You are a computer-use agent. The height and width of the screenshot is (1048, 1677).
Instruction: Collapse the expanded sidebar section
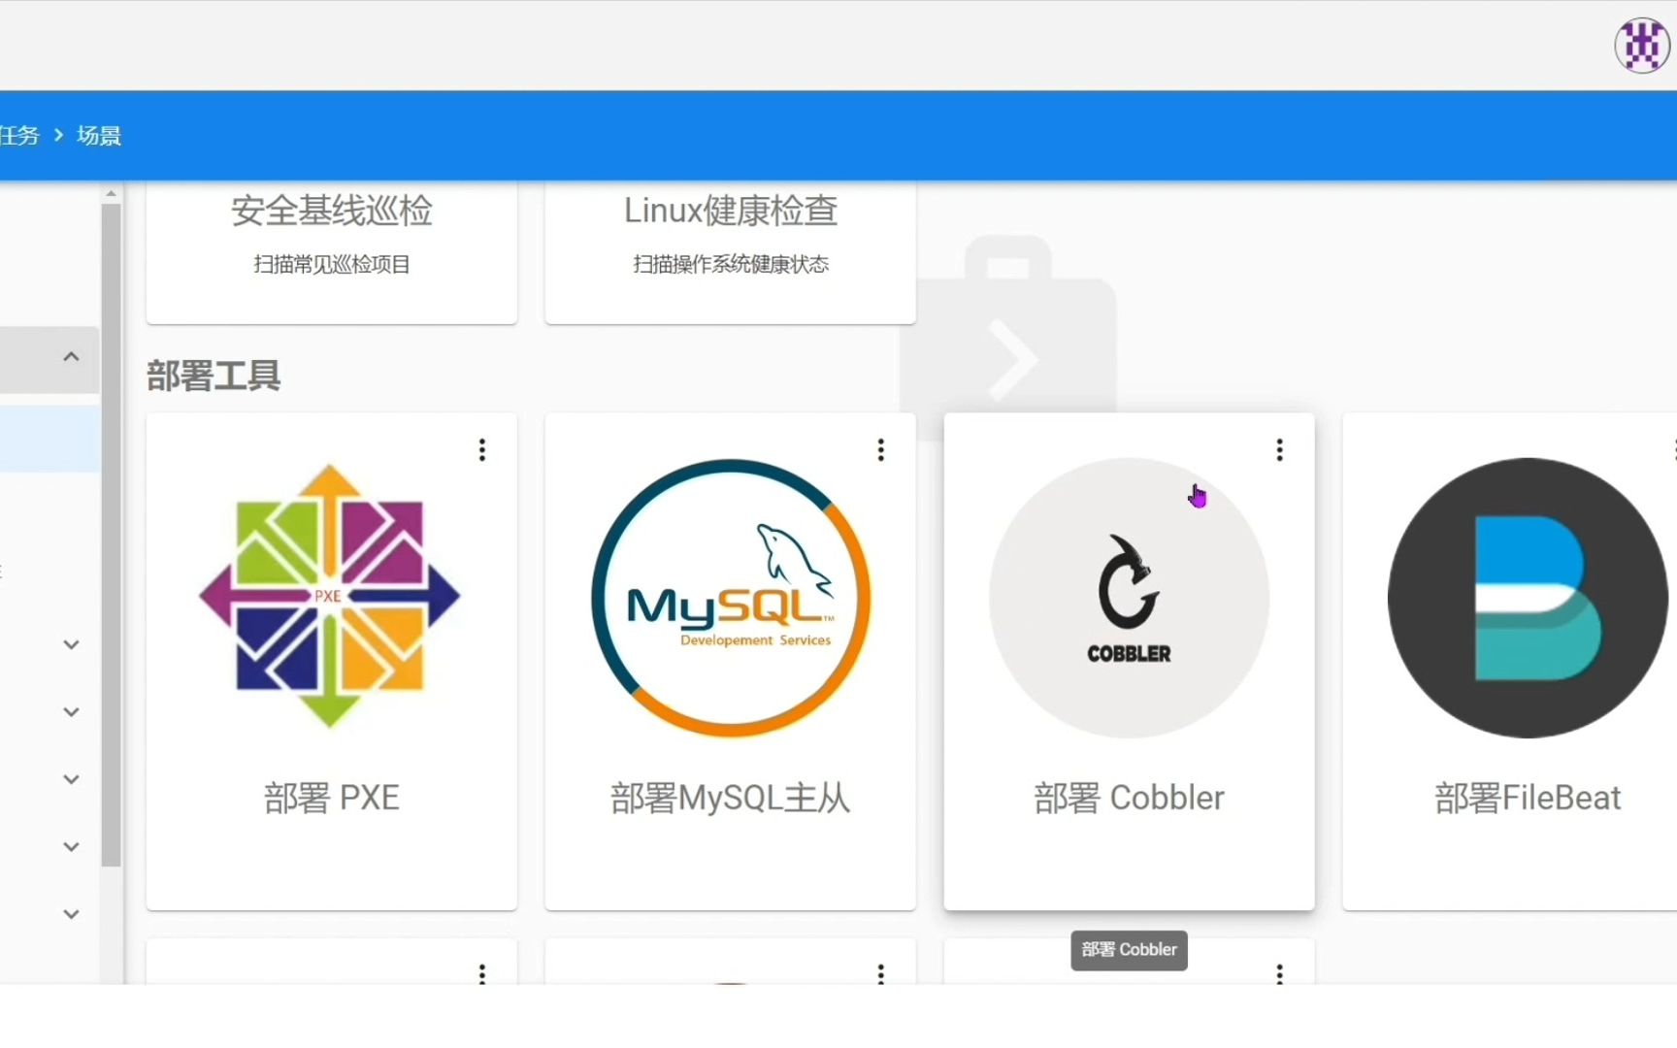pos(71,356)
